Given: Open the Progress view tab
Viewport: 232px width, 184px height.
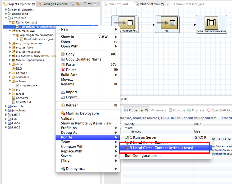Looking at the screenshot, I should click(x=196, y=110).
